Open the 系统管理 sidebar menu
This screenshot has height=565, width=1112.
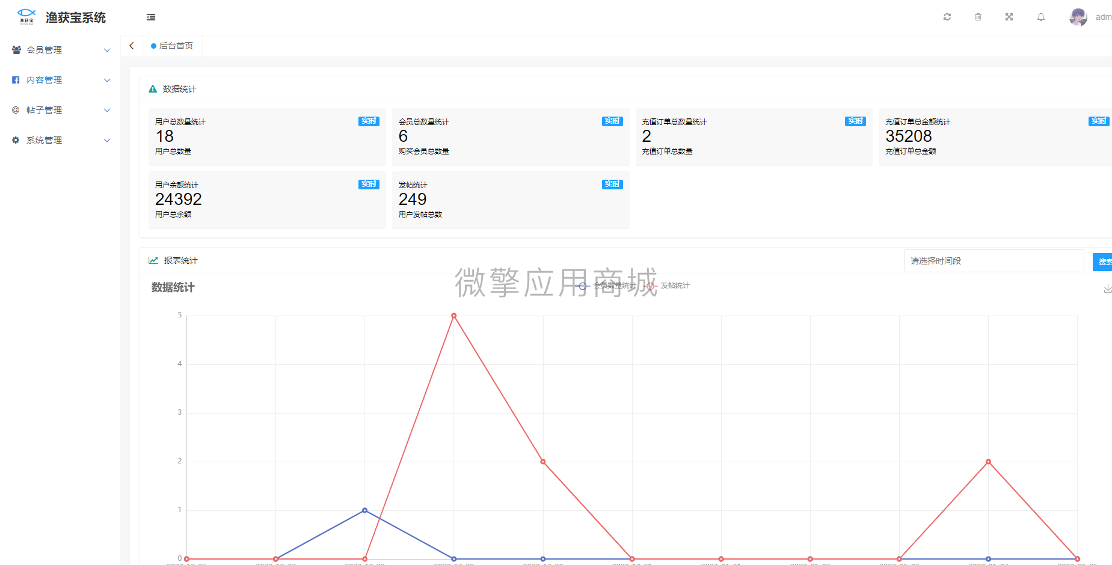60,140
